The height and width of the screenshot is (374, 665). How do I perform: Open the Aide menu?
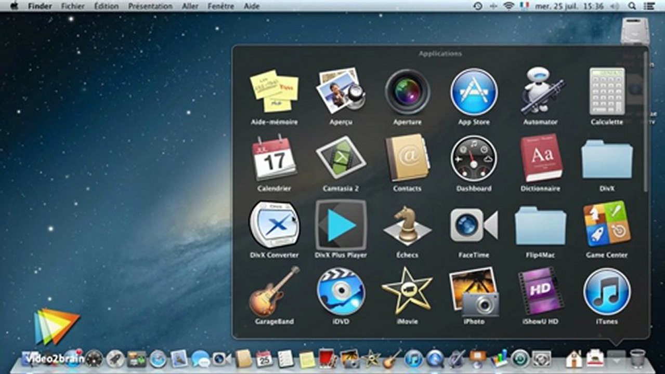(252, 6)
